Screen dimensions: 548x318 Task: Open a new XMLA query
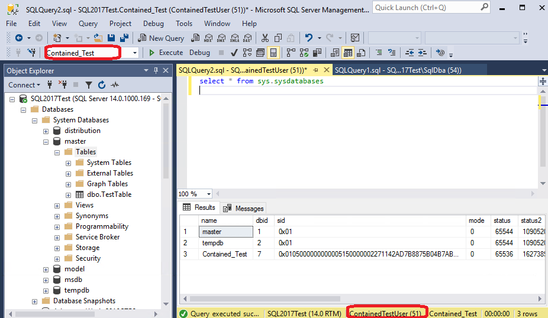[x=234, y=38]
